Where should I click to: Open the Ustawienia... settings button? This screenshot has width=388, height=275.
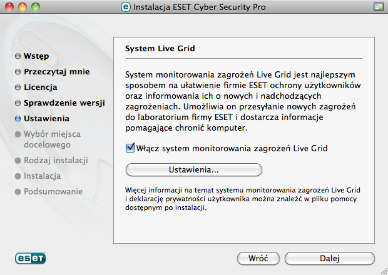(x=194, y=170)
